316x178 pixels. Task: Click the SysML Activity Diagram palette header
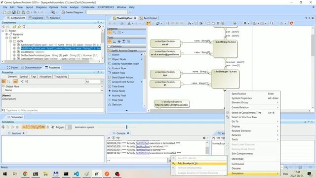pyautogui.click(x=126, y=50)
